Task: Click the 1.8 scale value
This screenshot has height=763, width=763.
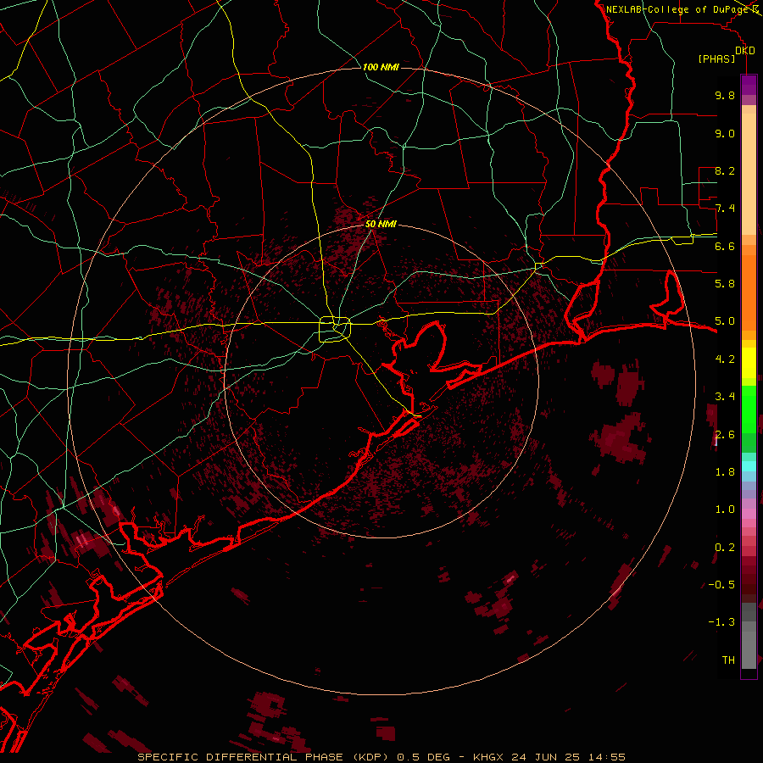Action: (725, 472)
